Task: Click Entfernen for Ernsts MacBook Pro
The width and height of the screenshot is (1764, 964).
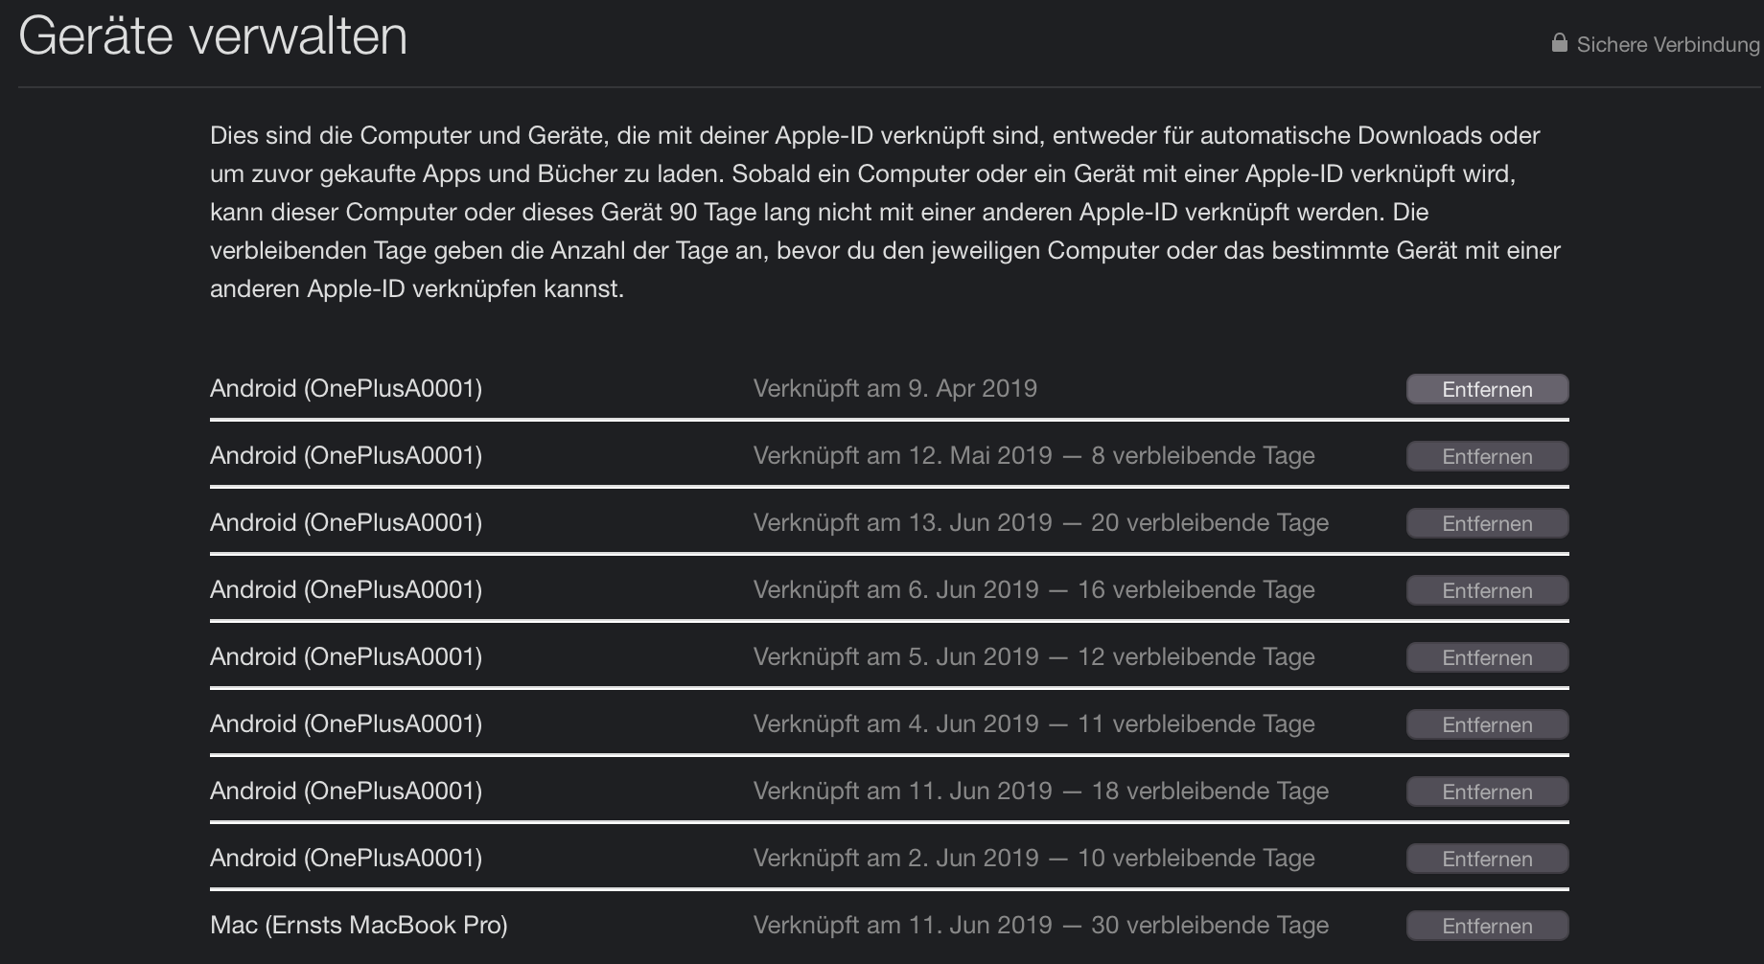Action: point(1487,926)
